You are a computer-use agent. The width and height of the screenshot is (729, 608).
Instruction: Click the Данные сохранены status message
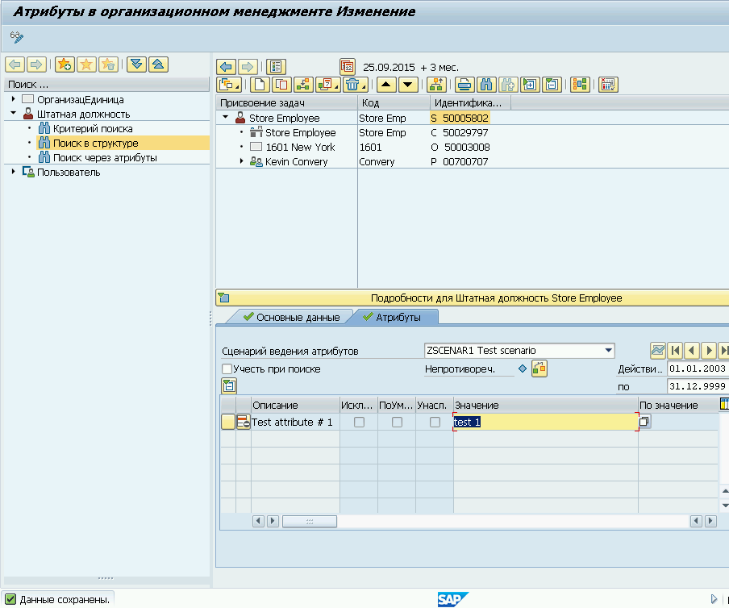tap(65, 600)
